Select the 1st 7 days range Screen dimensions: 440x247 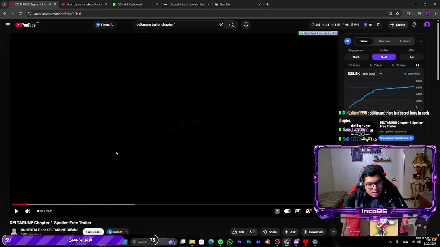pyautogui.click(x=376, y=66)
